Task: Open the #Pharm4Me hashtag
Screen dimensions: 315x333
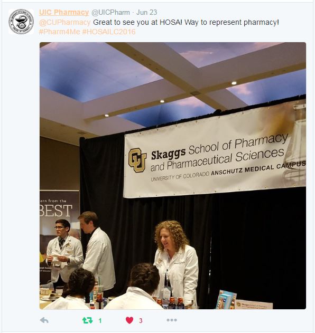Action: (x=60, y=32)
